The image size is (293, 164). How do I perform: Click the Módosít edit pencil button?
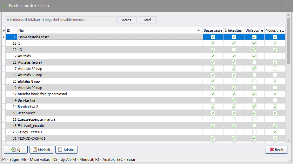pyautogui.click(x=41, y=149)
